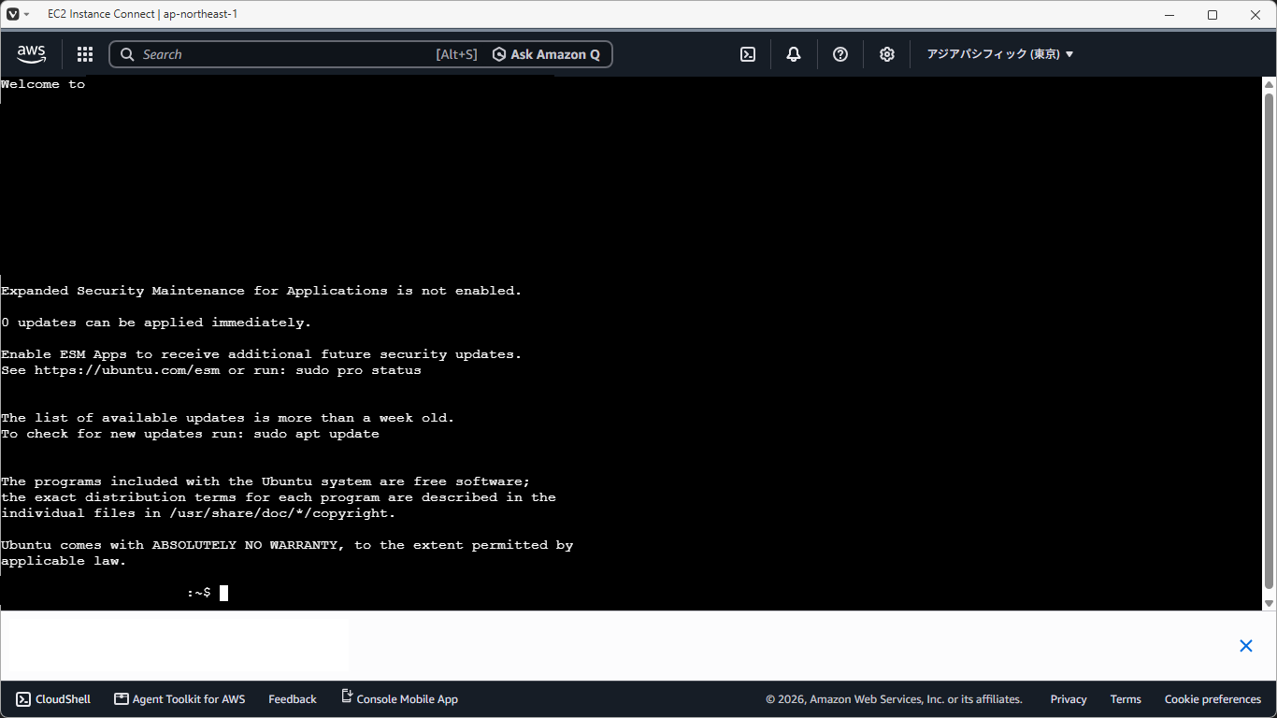Viewport: 1277px width, 718px height.
Task: Click the "Welcome to" line in terminal
Action: pyautogui.click(x=43, y=84)
